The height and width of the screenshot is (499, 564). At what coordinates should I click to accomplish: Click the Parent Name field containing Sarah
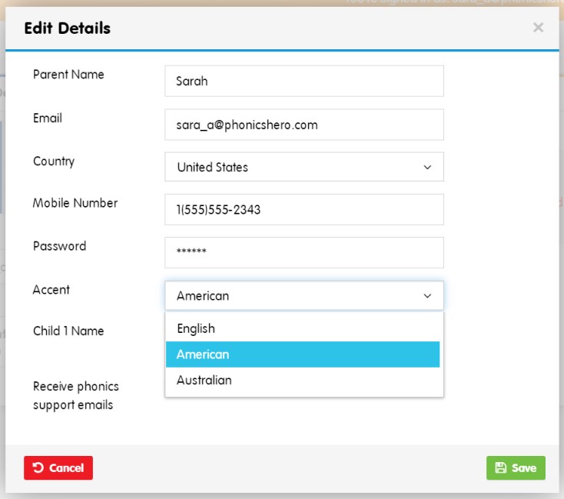[304, 81]
